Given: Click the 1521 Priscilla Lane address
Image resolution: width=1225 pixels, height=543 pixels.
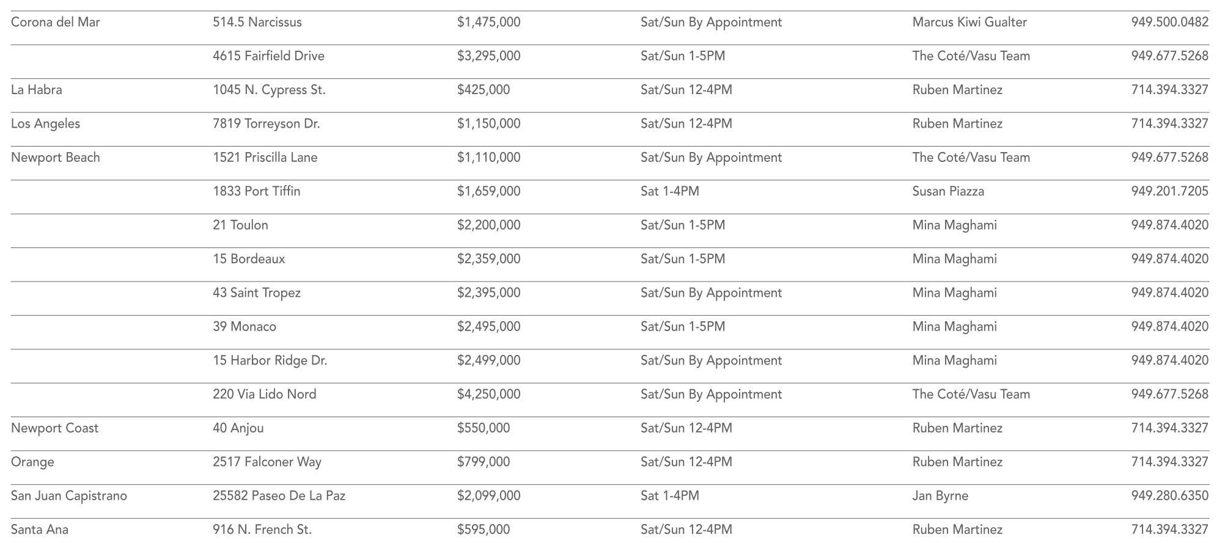Looking at the screenshot, I should point(265,158).
